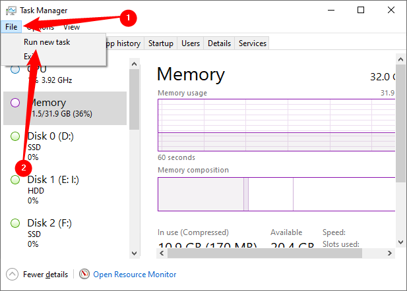Open the File menu
The width and height of the screenshot is (407, 291).
[11, 27]
